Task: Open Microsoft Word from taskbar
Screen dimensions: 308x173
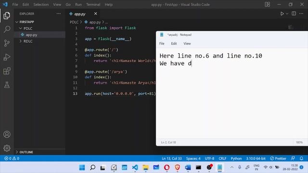Action: [x=188, y=168]
